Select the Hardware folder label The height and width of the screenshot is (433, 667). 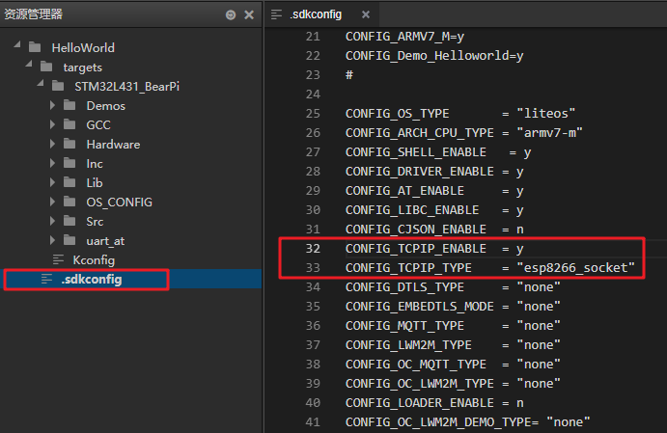113,144
